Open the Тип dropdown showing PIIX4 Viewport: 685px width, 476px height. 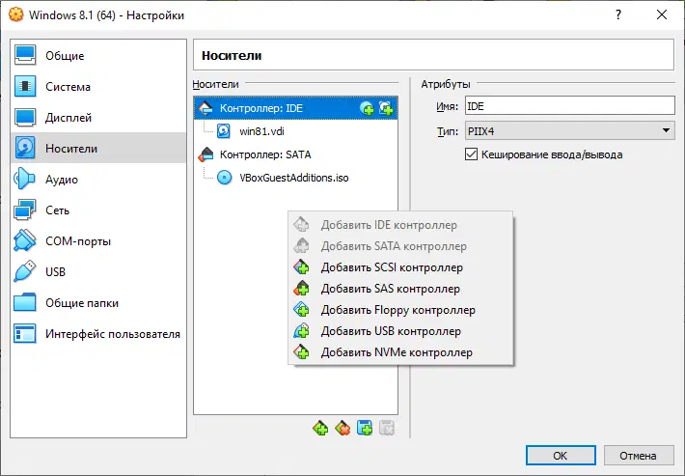tap(569, 131)
